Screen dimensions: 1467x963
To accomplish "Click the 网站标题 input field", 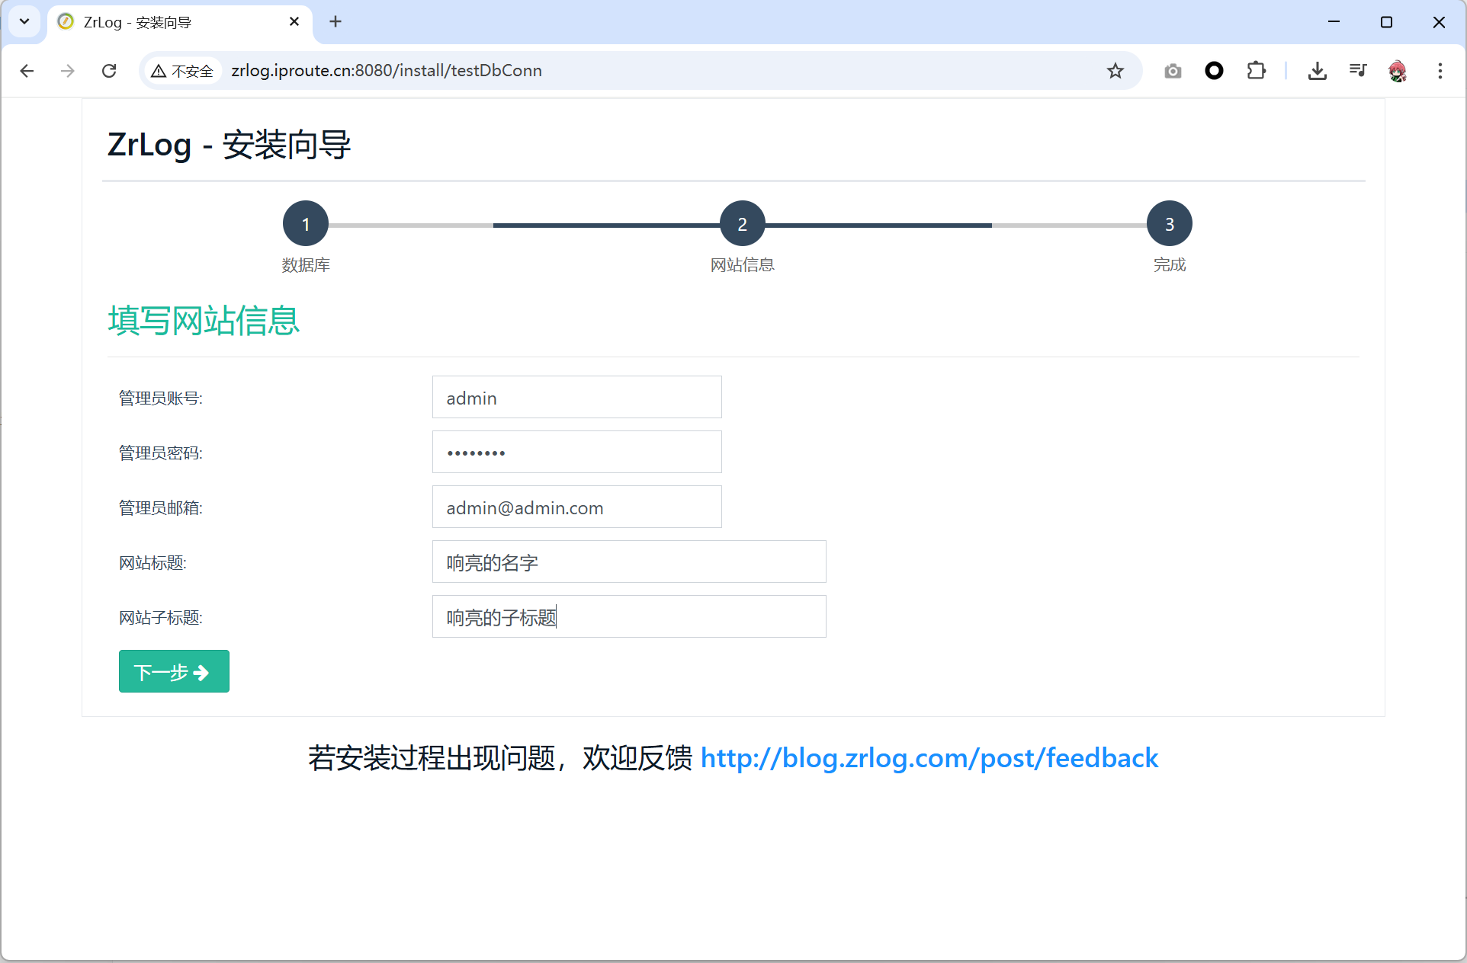I will click(x=628, y=561).
